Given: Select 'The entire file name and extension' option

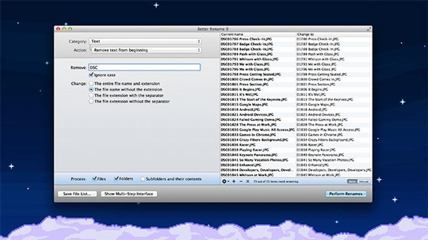Looking at the screenshot, I should [91, 84].
